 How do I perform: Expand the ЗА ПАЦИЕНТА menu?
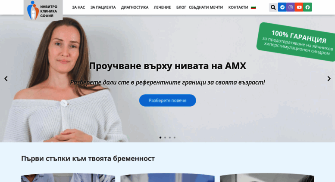point(103,7)
